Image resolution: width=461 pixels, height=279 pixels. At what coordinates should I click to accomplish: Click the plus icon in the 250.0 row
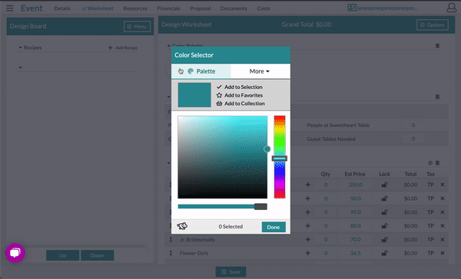point(308,185)
